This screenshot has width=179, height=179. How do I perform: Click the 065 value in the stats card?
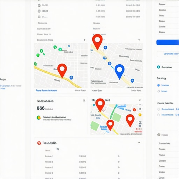point(41,108)
